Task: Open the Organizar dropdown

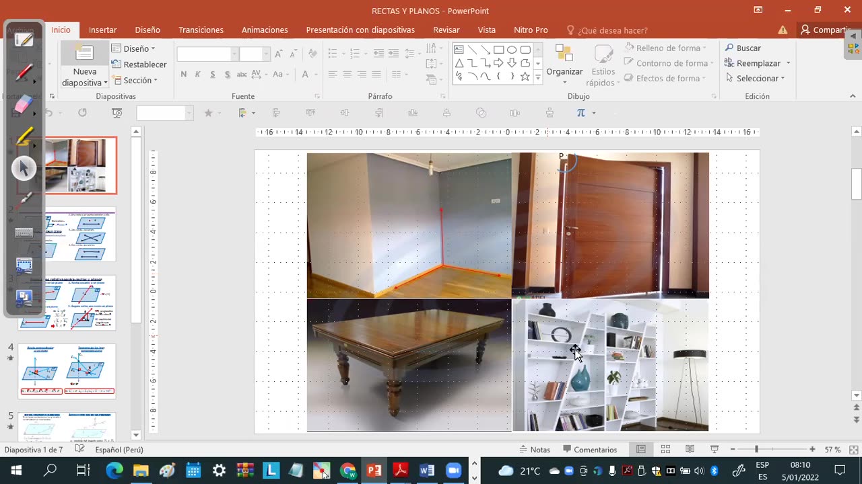Action: coord(564,66)
